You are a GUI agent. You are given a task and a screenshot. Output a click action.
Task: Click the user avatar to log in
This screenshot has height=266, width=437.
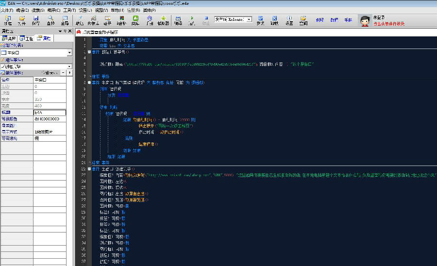point(364,20)
